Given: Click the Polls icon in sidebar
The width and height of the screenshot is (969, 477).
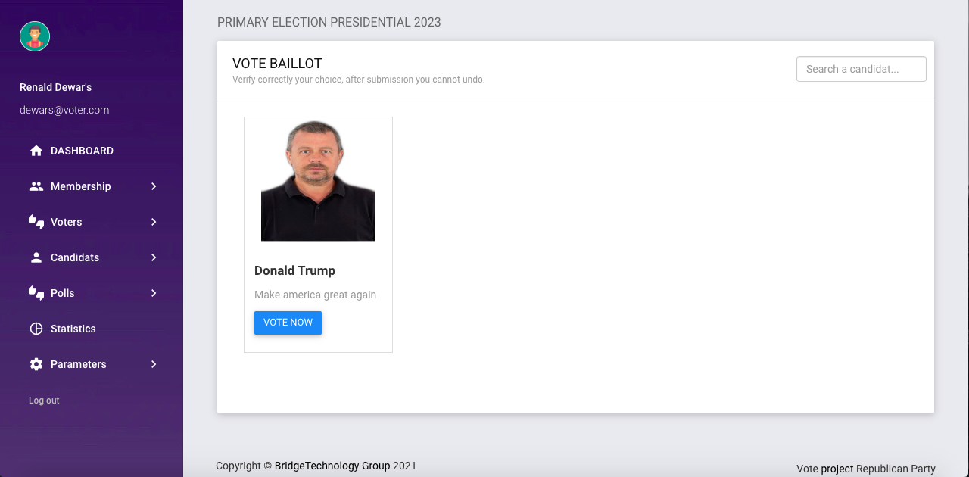Looking at the screenshot, I should (x=36, y=293).
